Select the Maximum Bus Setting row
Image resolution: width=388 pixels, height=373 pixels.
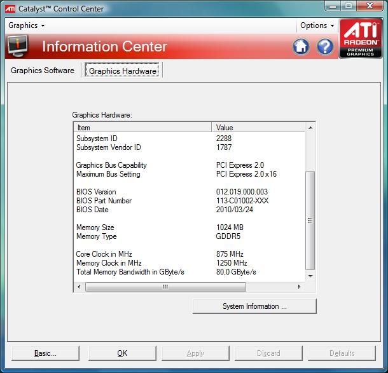[x=190, y=174]
